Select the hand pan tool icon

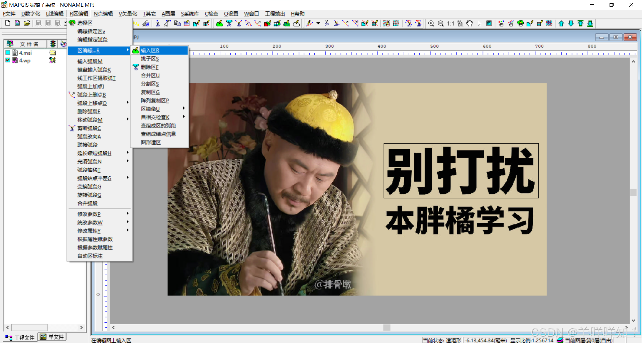point(470,23)
